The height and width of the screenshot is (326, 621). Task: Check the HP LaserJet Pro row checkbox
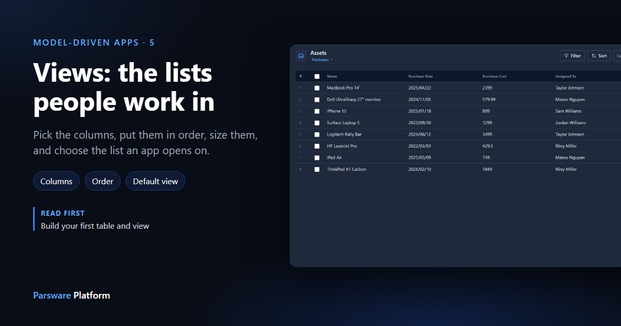[317, 146]
